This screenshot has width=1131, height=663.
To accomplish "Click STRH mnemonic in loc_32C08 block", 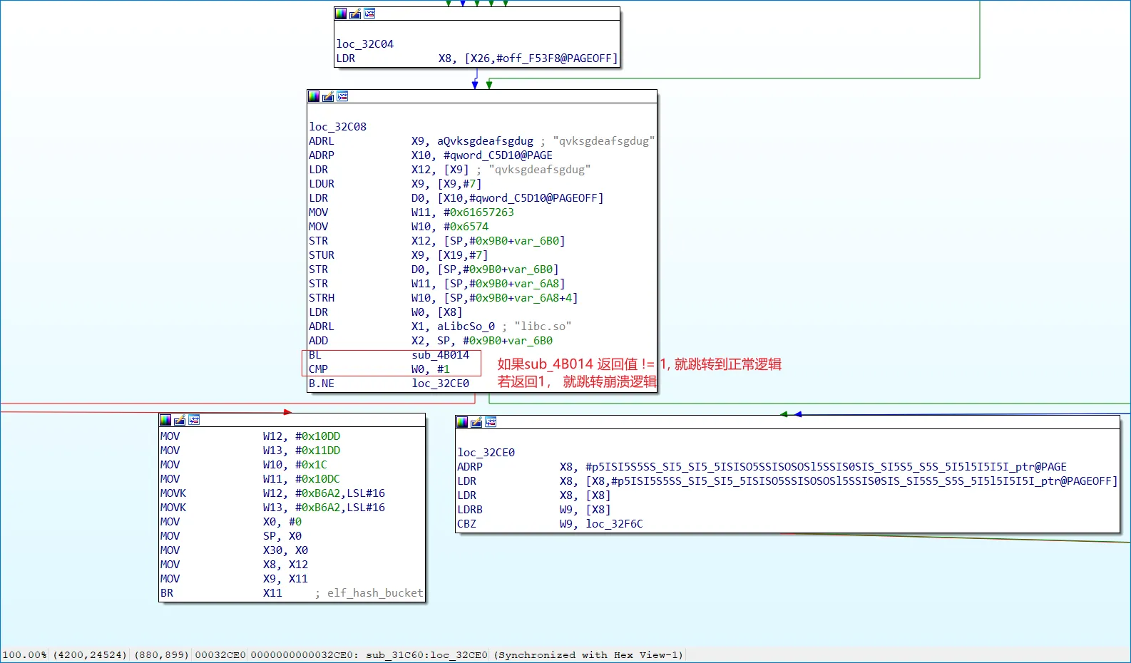I will pyautogui.click(x=322, y=298).
